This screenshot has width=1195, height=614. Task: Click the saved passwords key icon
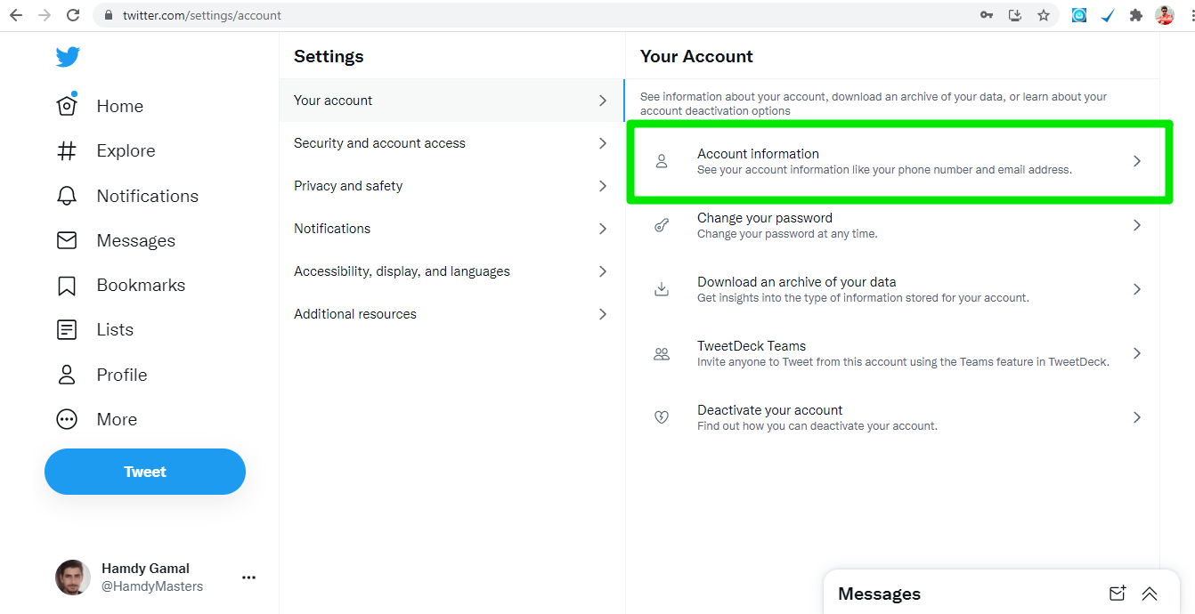[987, 15]
